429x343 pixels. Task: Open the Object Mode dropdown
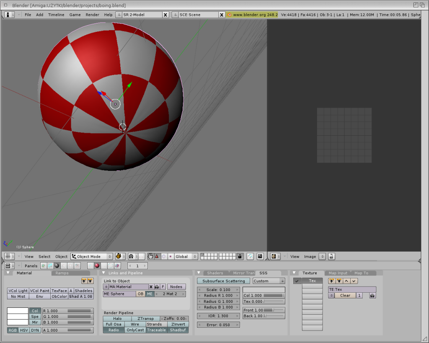[x=92, y=256]
